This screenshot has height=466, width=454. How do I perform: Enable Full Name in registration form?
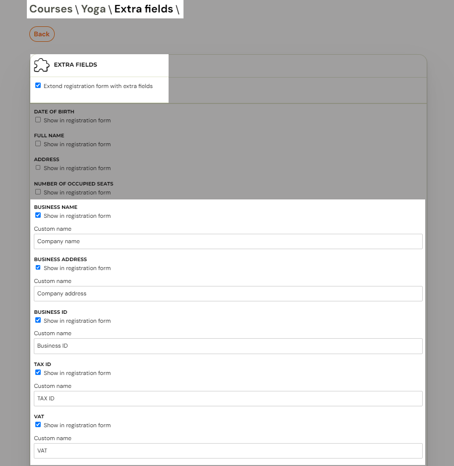click(x=38, y=144)
